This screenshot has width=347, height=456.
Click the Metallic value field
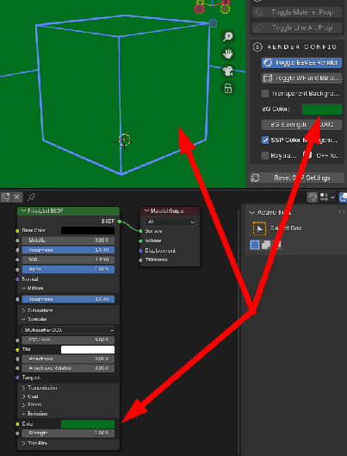(68, 240)
